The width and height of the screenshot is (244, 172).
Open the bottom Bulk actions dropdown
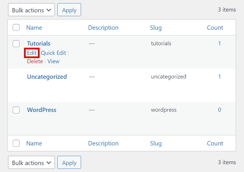tap(31, 163)
